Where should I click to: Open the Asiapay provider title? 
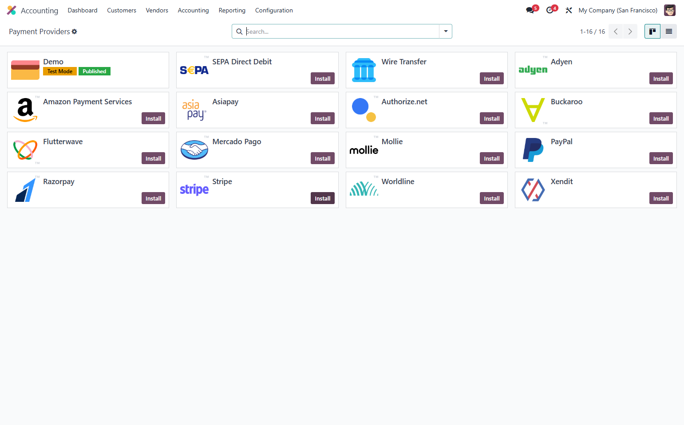(225, 102)
